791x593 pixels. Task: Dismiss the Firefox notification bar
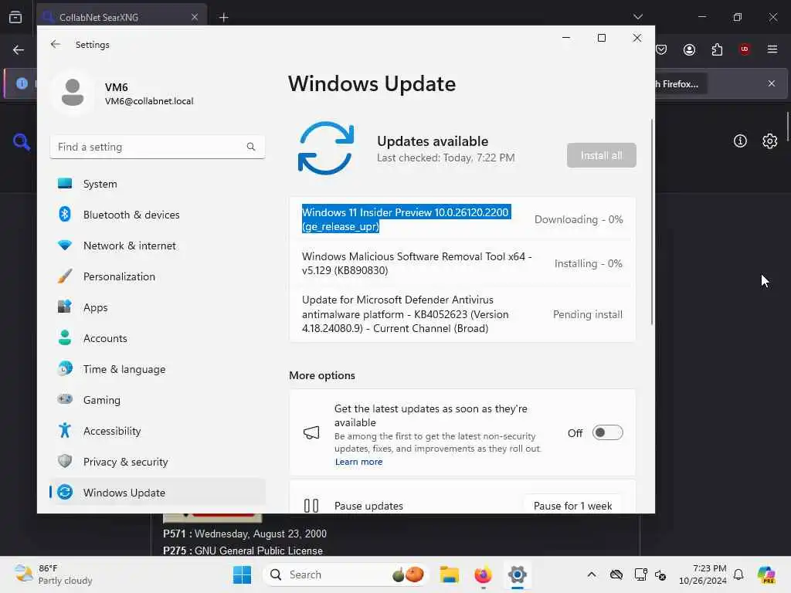click(x=772, y=83)
